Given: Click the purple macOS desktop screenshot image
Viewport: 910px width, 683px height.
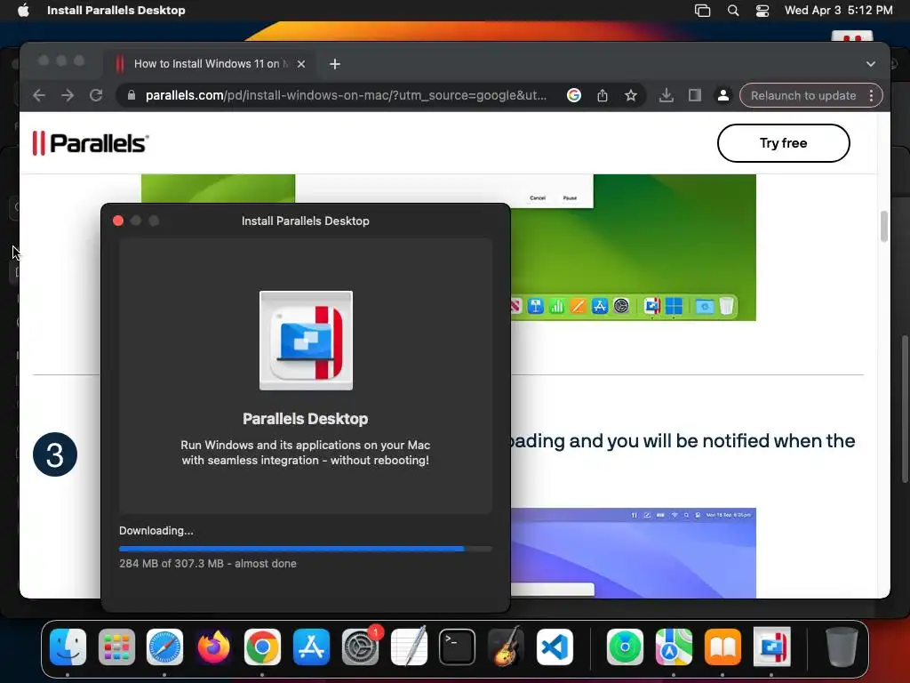Looking at the screenshot, I should tap(633, 553).
